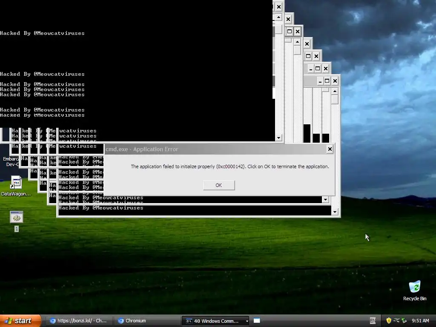Click the scroll-up arrow of frontmost cmd window
Screen dimensions: 436x327
(x=335, y=91)
